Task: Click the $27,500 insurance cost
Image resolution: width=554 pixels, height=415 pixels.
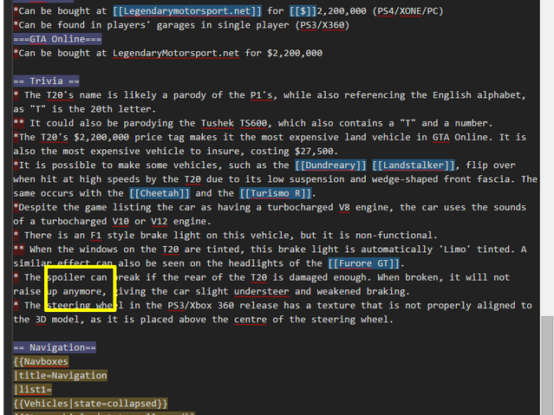Action: coord(314,151)
